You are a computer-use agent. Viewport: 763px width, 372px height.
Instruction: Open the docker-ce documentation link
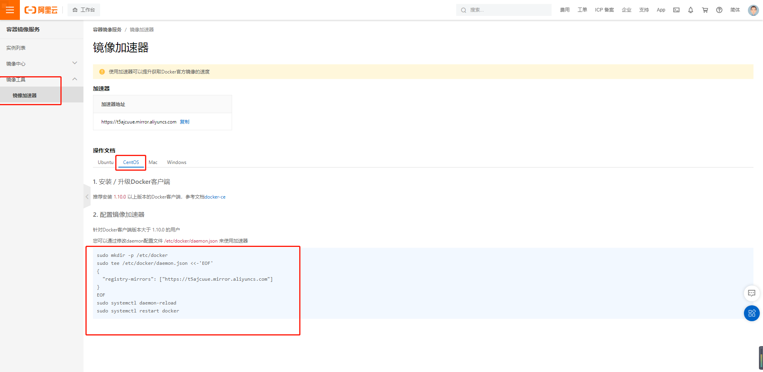click(215, 197)
